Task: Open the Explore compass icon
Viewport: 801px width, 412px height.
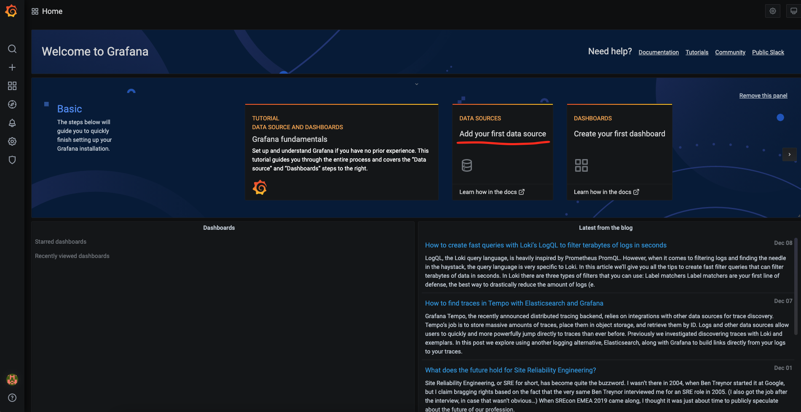Action: coord(12,104)
